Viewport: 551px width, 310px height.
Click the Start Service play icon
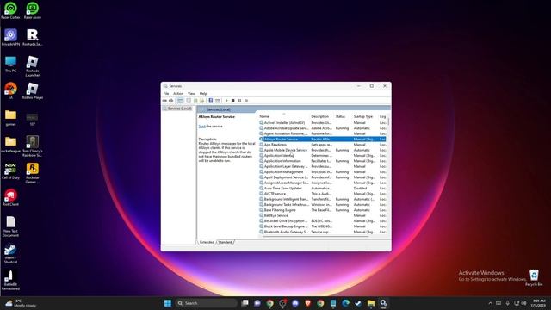(226, 101)
